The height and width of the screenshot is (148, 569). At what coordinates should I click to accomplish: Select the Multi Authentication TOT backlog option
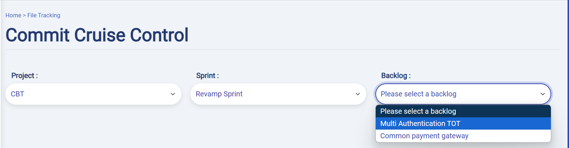click(420, 123)
